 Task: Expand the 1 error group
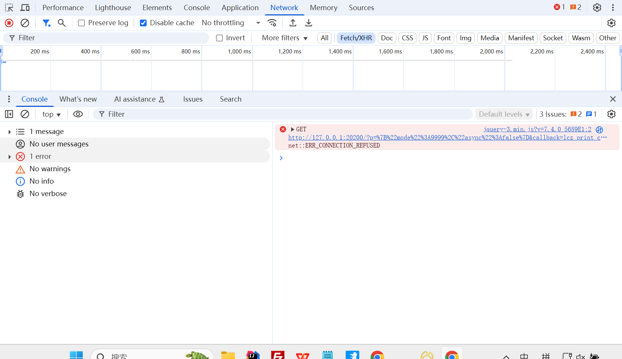(x=9, y=157)
